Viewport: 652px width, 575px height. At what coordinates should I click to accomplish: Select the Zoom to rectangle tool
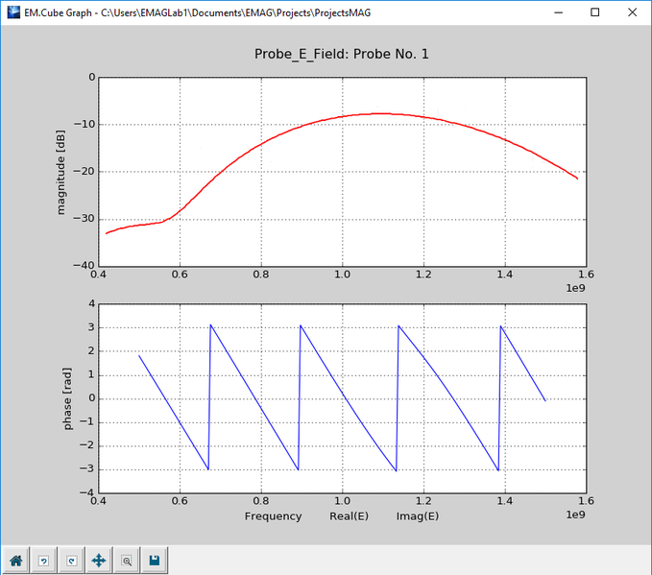click(126, 560)
